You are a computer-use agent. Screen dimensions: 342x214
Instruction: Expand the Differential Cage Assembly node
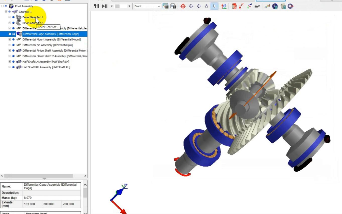click(x=10, y=34)
